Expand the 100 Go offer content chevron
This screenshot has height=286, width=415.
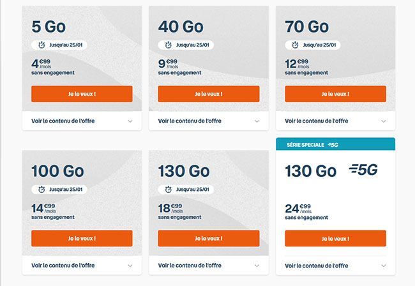click(130, 266)
